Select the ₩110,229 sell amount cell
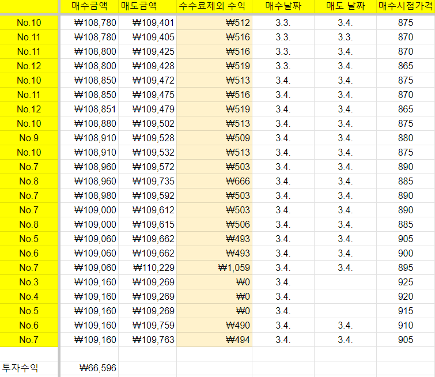The width and height of the screenshot is (435, 377). (x=147, y=268)
